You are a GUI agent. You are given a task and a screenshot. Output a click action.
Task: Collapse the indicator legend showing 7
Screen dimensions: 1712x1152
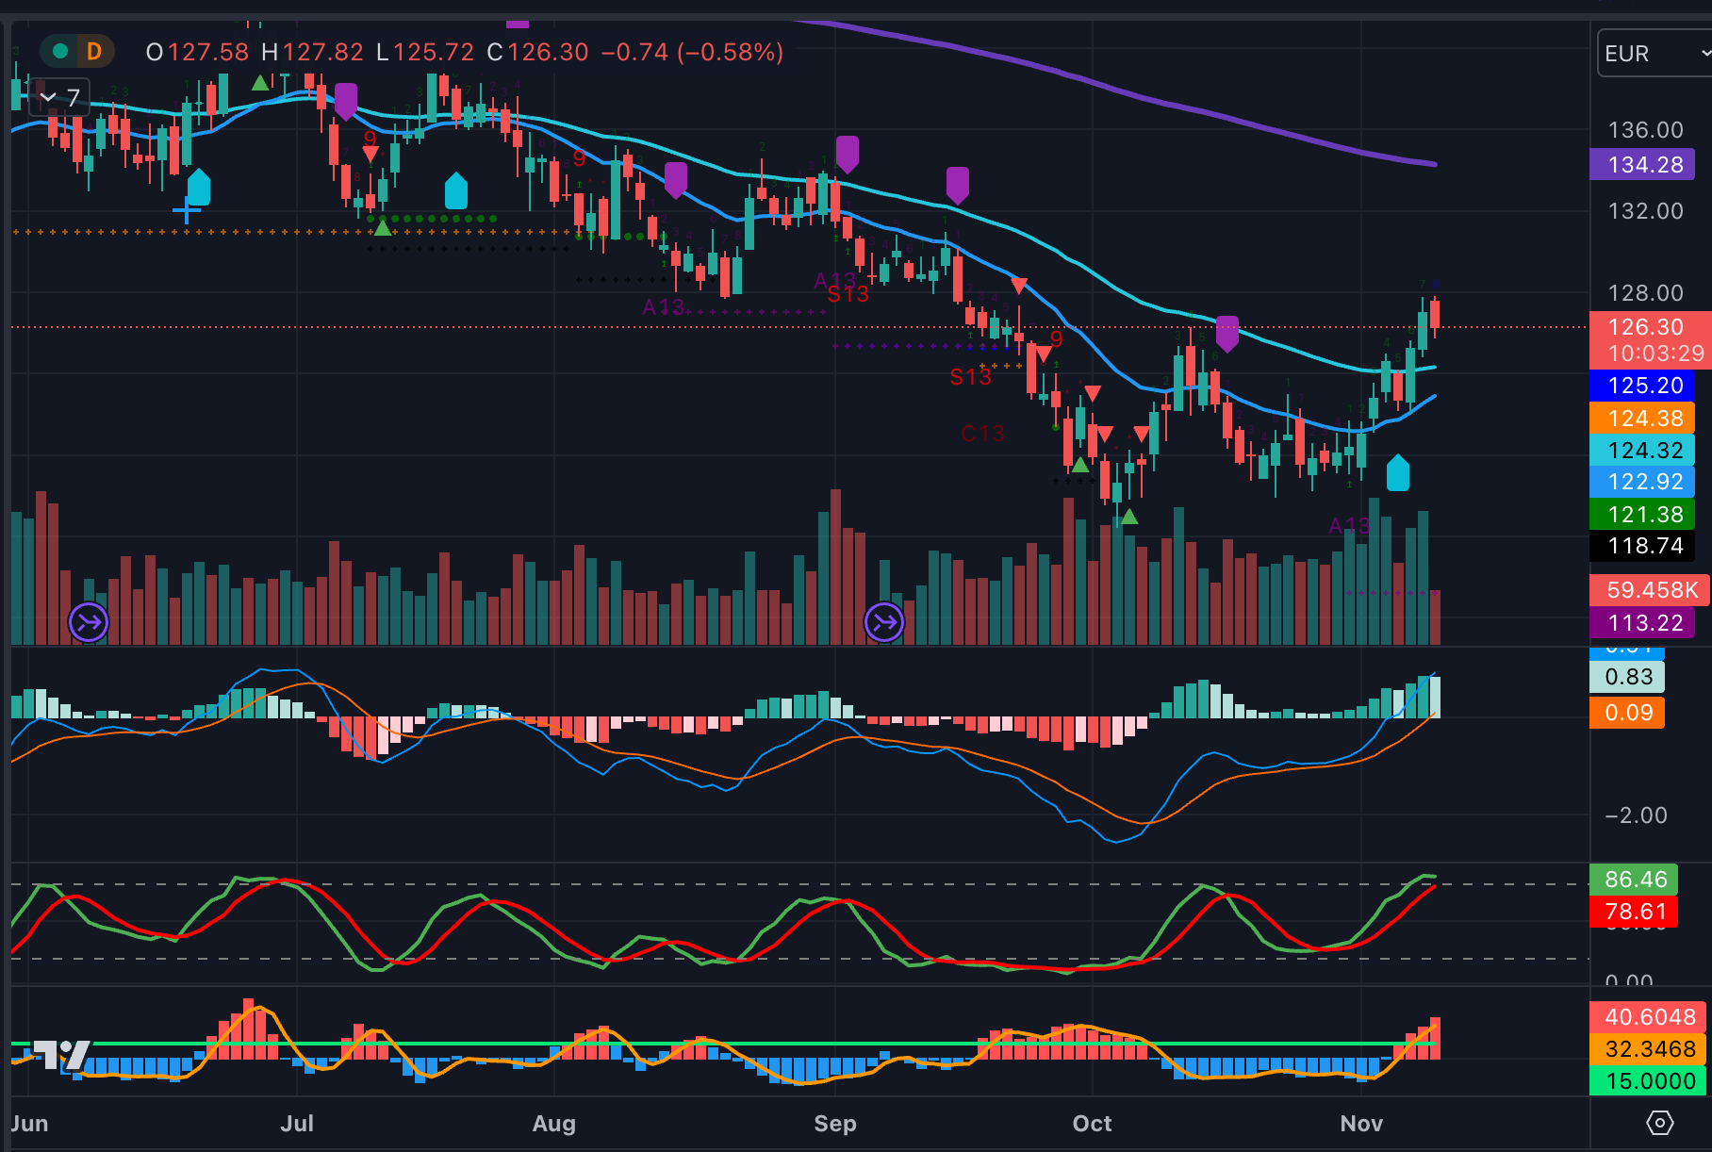click(59, 97)
